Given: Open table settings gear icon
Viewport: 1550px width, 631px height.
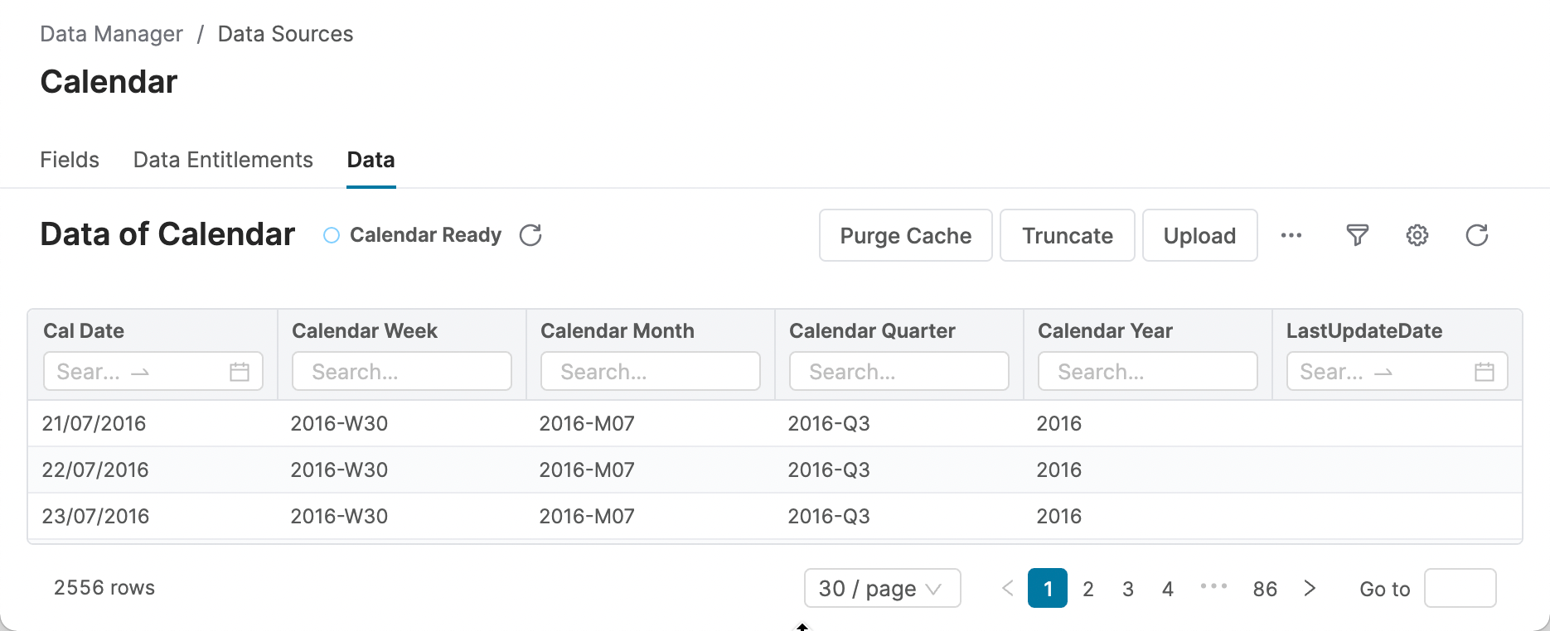Looking at the screenshot, I should pos(1417,236).
